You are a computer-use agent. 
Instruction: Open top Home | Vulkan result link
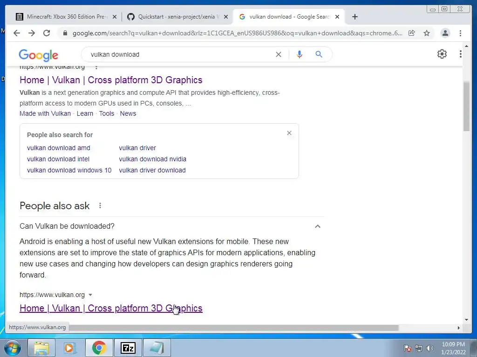pyautogui.click(x=111, y=80)
